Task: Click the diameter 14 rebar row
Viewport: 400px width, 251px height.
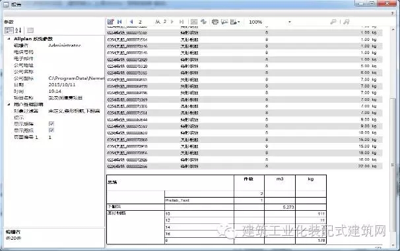Action: 245,227
